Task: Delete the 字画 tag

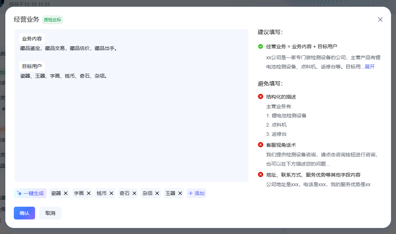Action: pyautogui.click(x=89, y=193)
